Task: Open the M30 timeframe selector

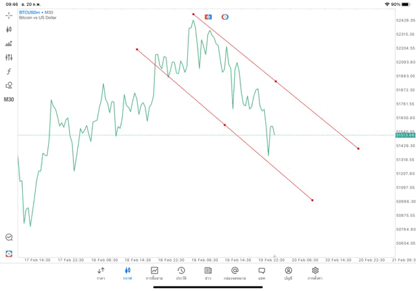Action: pyautogui.click(x=8, y=99)
